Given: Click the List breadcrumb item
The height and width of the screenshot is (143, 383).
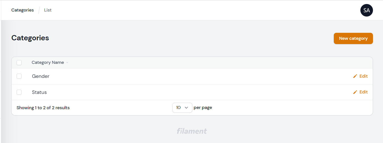Looking at the screenshot, I should tap(48, 10).
